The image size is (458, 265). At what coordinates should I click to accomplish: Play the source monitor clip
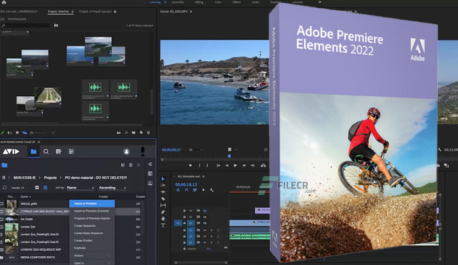(x=236, y=165)
